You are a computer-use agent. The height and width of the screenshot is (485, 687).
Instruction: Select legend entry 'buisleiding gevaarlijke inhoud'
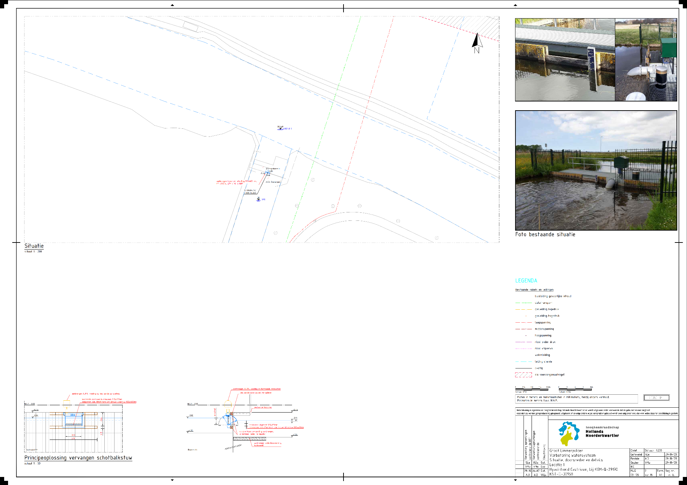(x=553, y=296)
